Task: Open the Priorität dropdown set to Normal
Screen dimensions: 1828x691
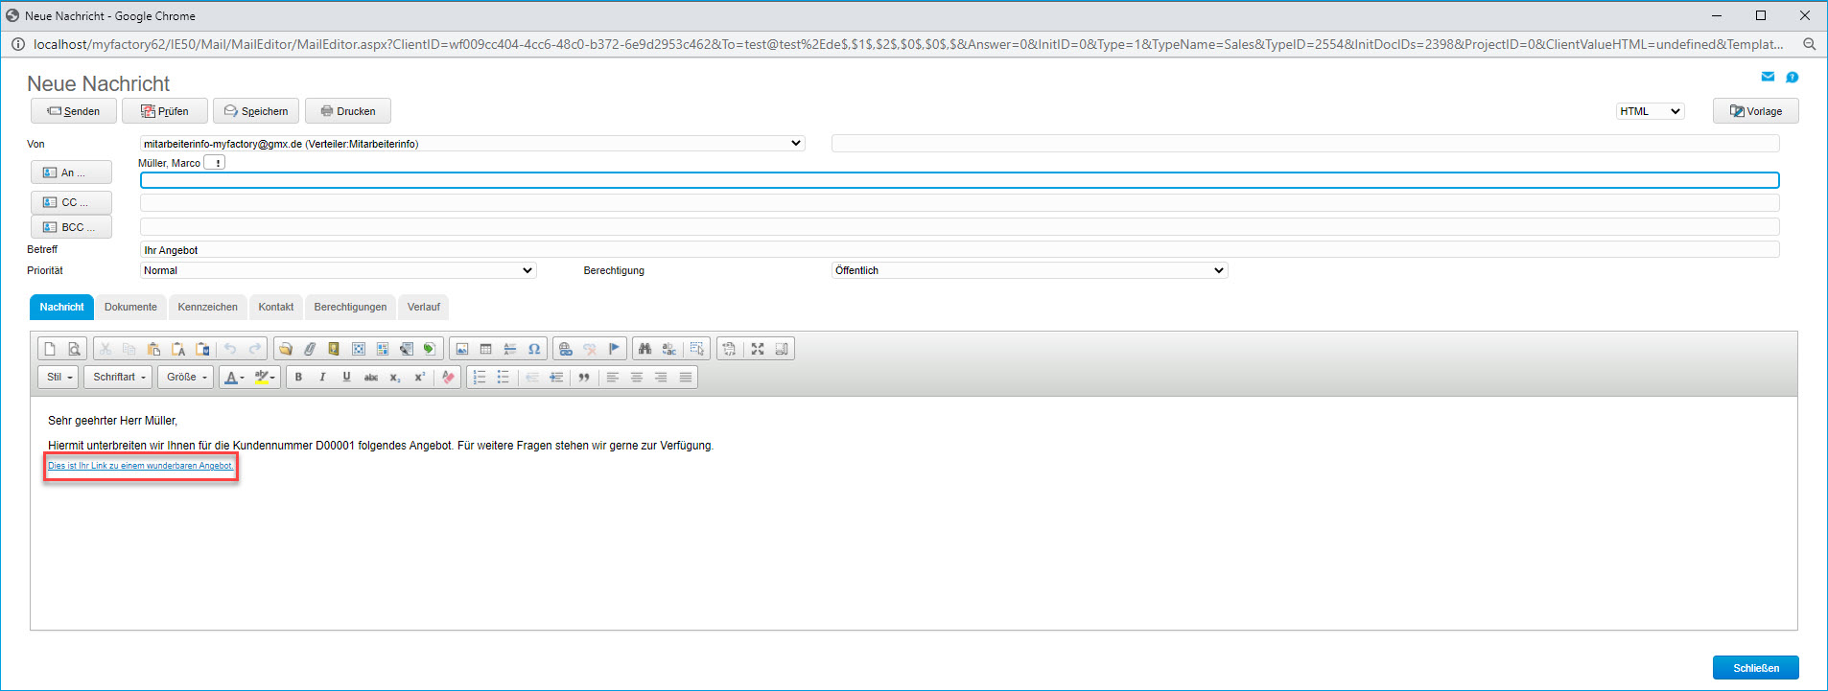Action: 338,271
